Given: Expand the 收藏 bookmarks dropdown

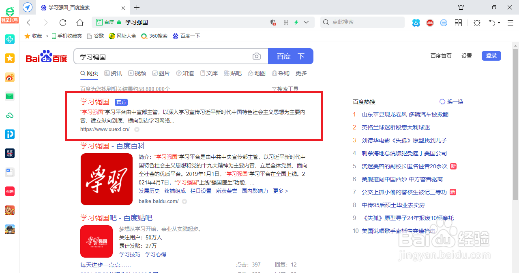Looking at the screenshot, I should pos(47,36).
